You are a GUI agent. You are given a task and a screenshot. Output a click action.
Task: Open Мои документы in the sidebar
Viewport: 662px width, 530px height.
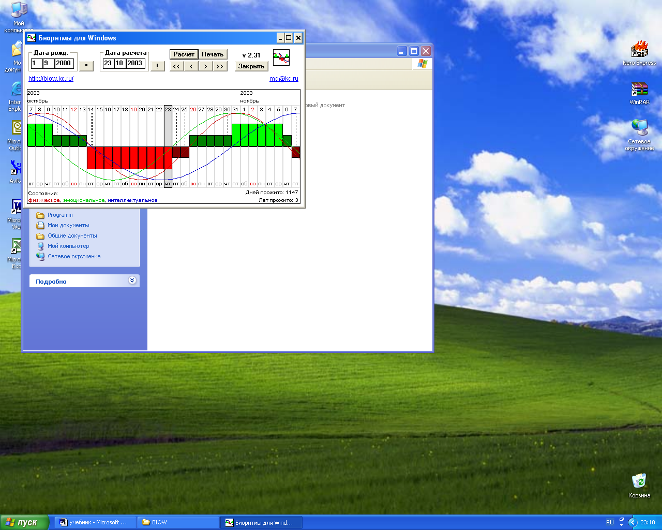(x=63, y=225)
